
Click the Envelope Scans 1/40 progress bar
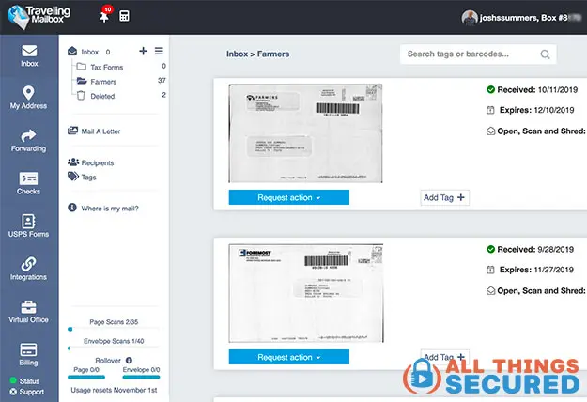[114, 348]
